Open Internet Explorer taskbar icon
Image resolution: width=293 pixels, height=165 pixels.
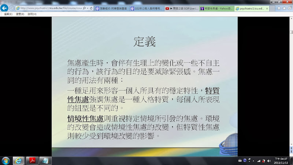click(19, 160)
